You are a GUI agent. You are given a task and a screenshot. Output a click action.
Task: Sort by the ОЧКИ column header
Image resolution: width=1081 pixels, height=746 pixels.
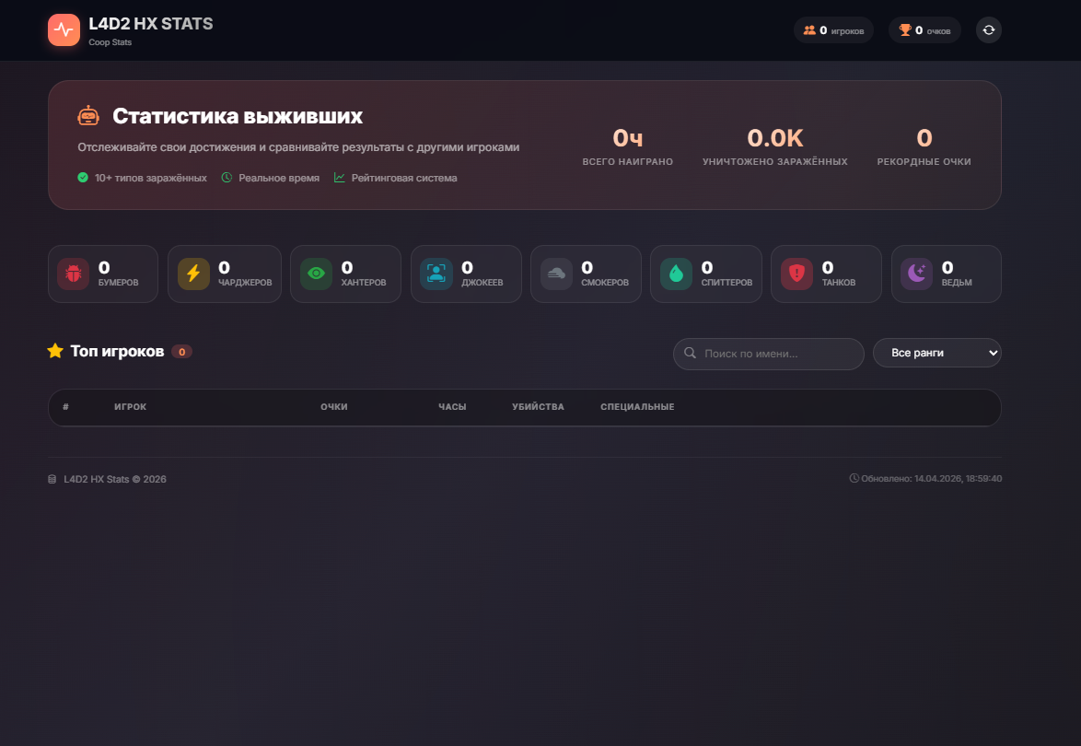pyautogui.click(x=333, y=407)
